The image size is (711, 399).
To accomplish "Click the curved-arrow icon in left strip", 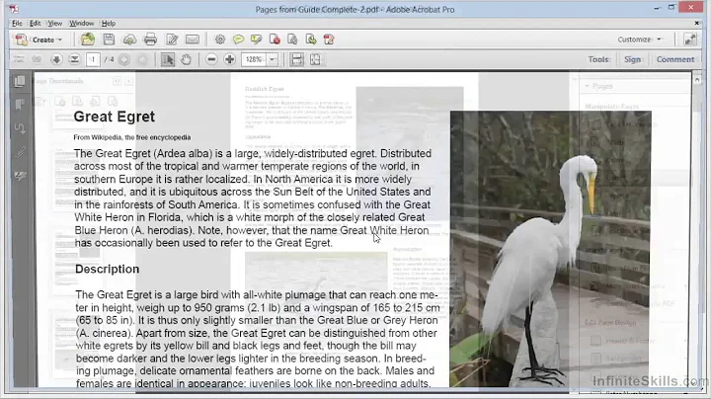I will 20,128.
